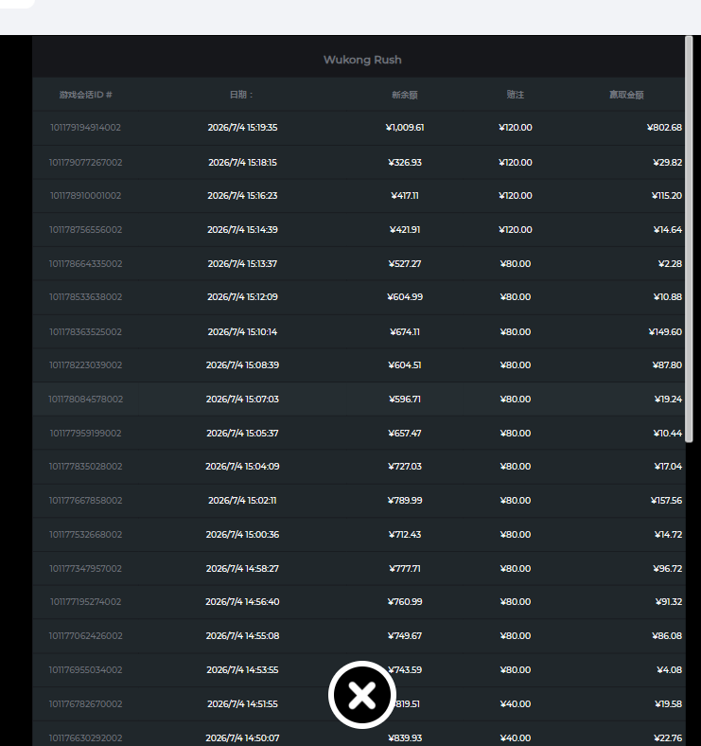Click the new balance ¥421.91
The image size is (701, 746).
click(405, 230)
